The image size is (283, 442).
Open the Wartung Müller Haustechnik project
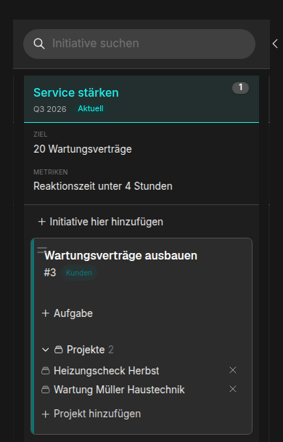tap(119, 390)
